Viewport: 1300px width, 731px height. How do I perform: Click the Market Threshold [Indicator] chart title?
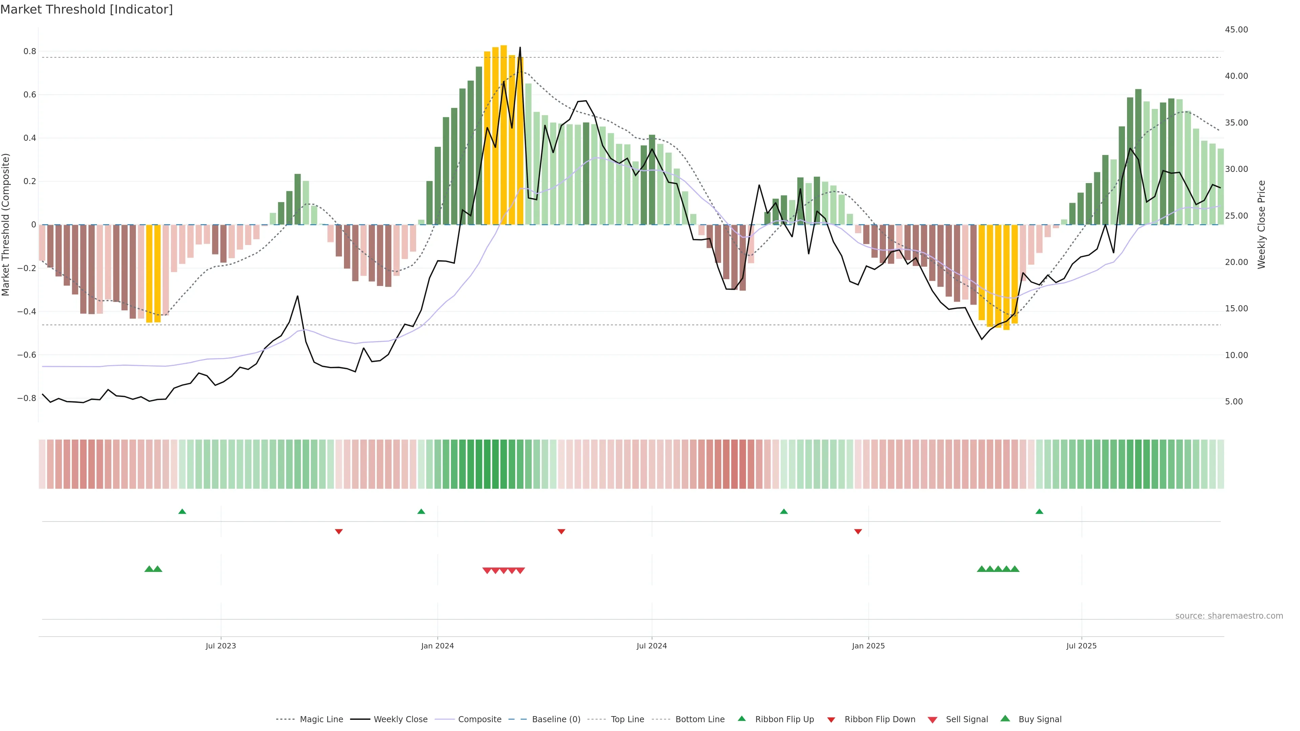[86, 9]
